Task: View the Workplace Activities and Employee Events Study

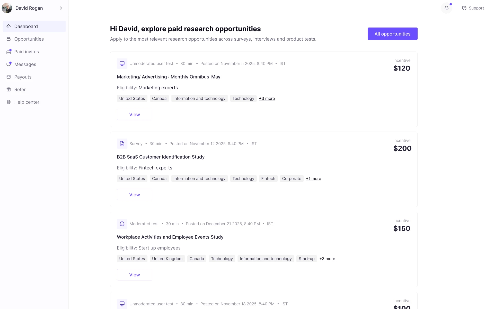Action: (x=135, y=274)
